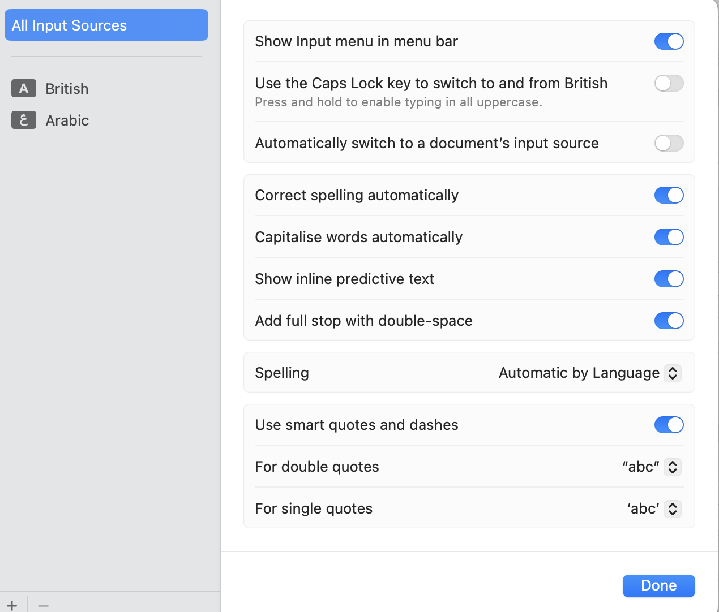This screenshot has width=719, height=612.
Task: Turn off Show inline predictive text
Action: pyautogui.click(x=669, y=279)
